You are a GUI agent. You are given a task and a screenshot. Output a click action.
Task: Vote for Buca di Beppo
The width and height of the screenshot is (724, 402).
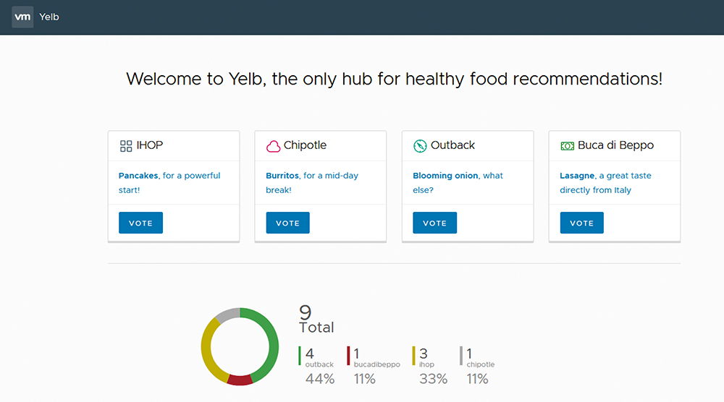pyautogui.click(x=582, y=223)
